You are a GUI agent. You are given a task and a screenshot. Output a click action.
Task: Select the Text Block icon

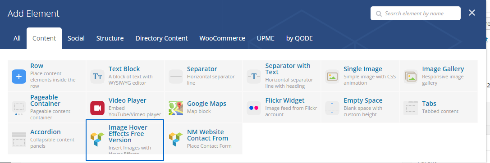click(97, 77)
